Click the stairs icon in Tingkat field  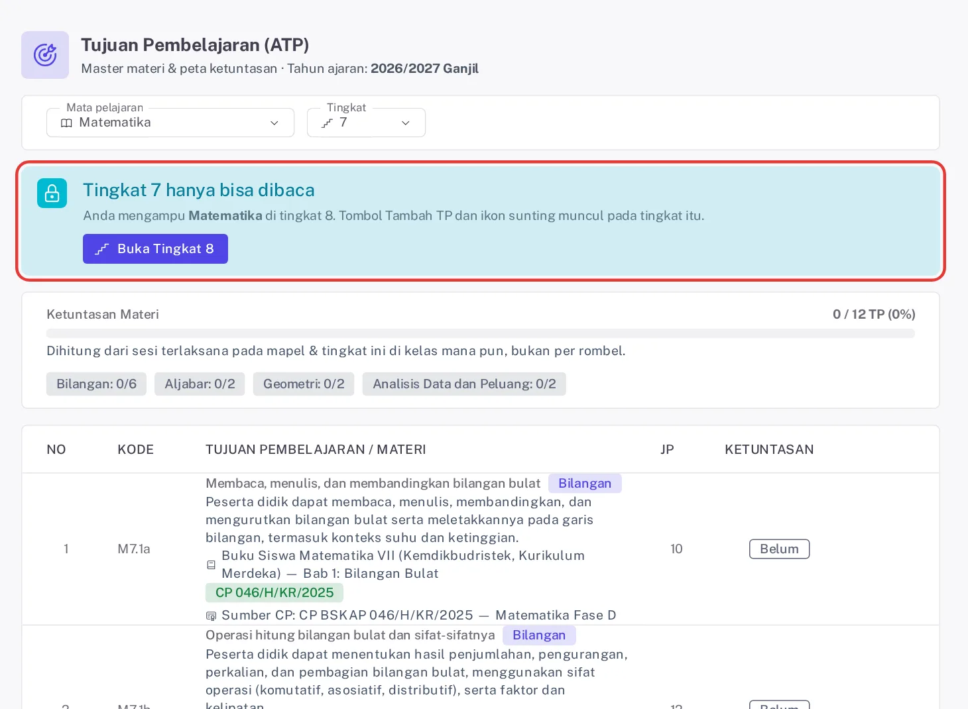pos(327,123)
